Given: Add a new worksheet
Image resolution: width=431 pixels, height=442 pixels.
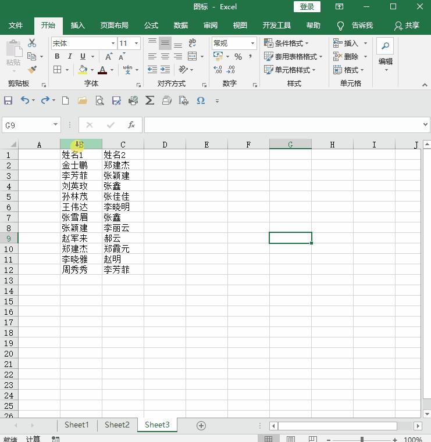Looking at the screenshot, I should coord(201,425).
